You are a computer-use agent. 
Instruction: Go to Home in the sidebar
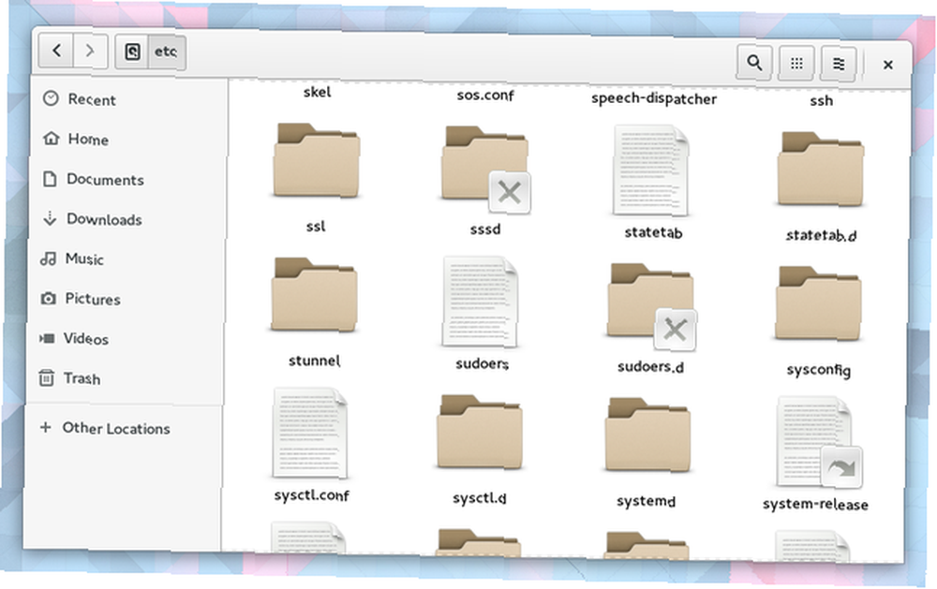[126, 140]
